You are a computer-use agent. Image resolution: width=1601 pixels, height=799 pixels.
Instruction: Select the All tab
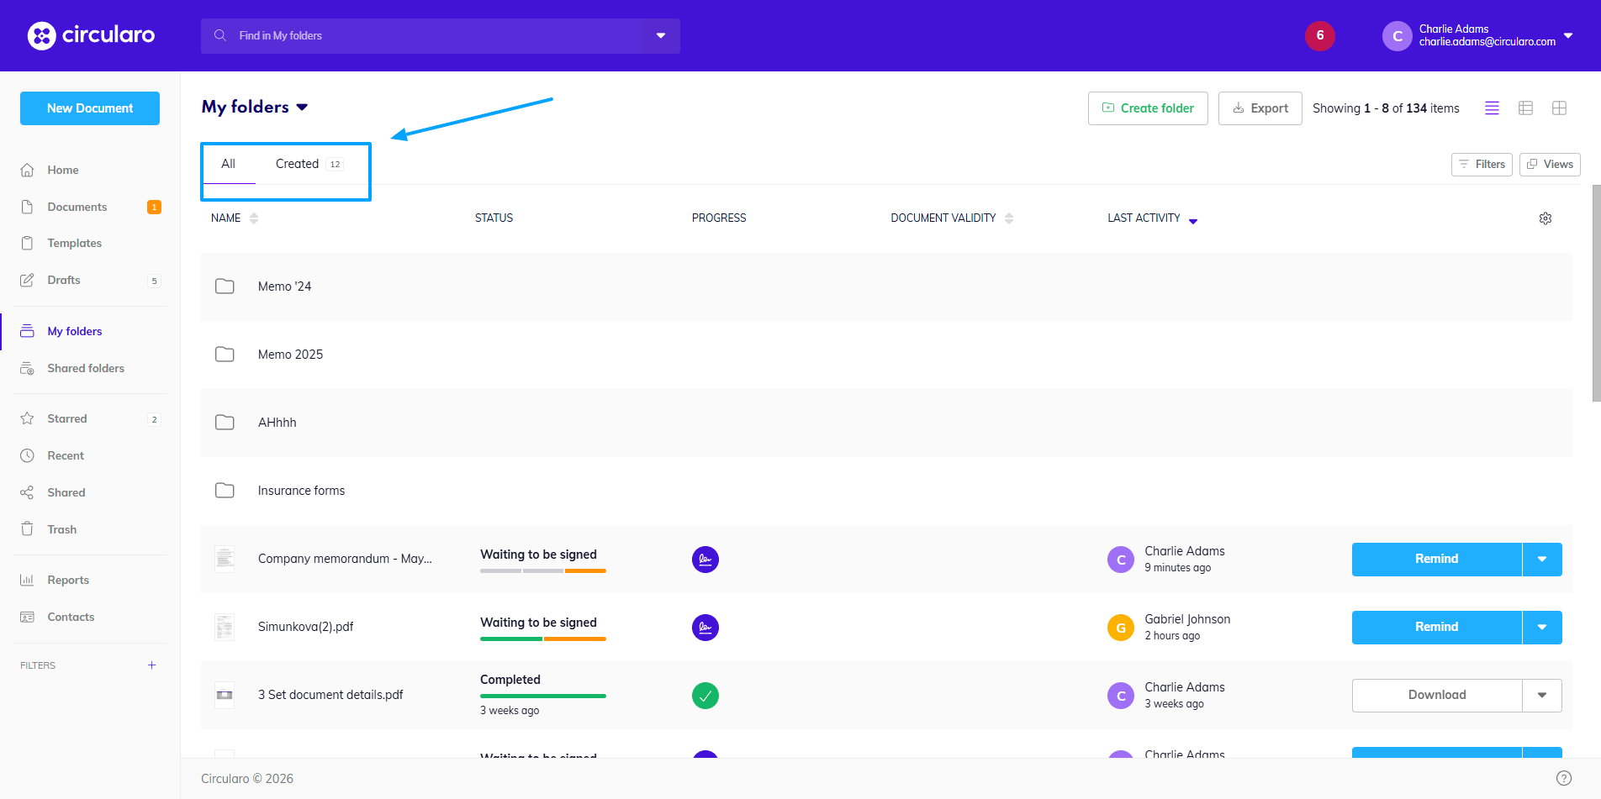[228, 164]
